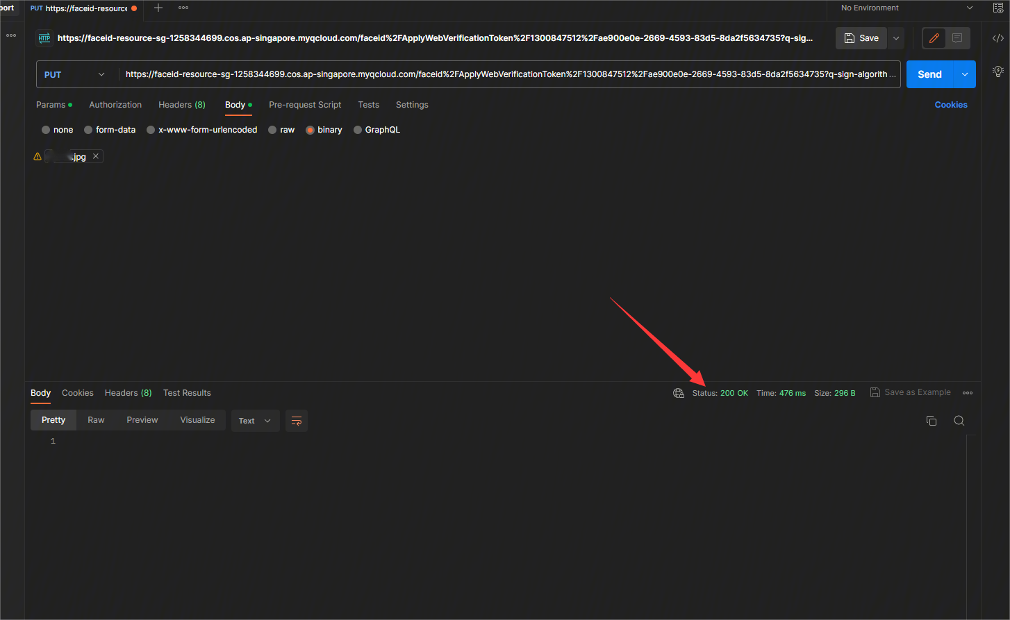Open the PUT method dropdown
The height and width of the screenshot is (620, 1010).
click(x=76, y=74)
